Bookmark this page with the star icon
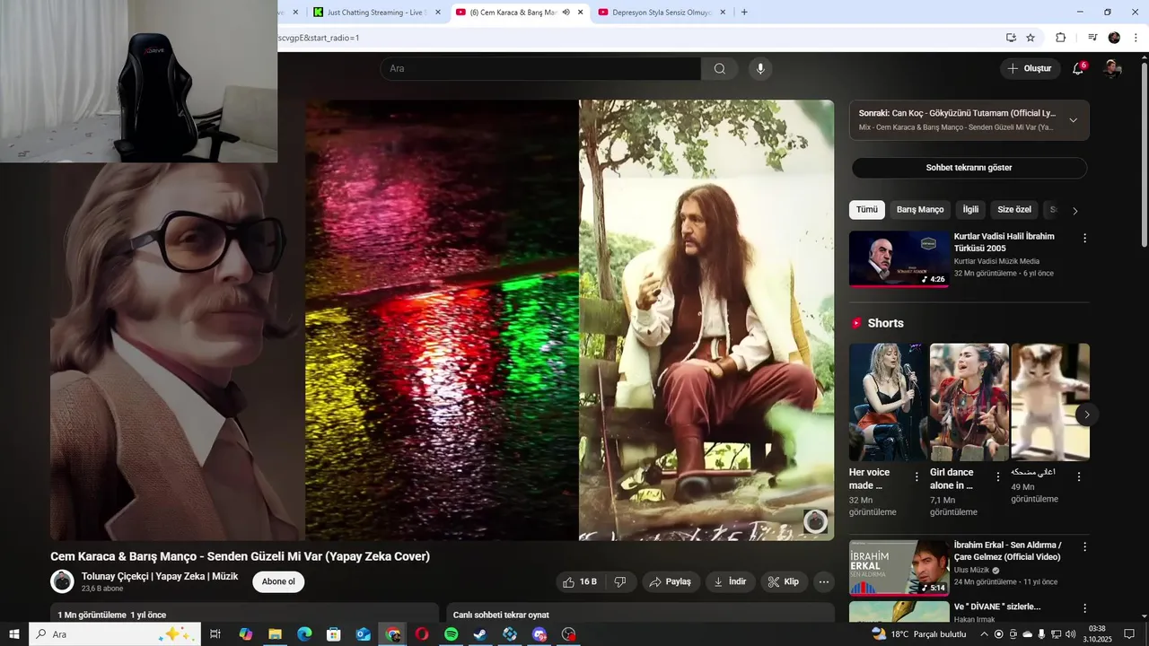The height and width of the screenshot is (646, 1149). (x=1031, y=38)
